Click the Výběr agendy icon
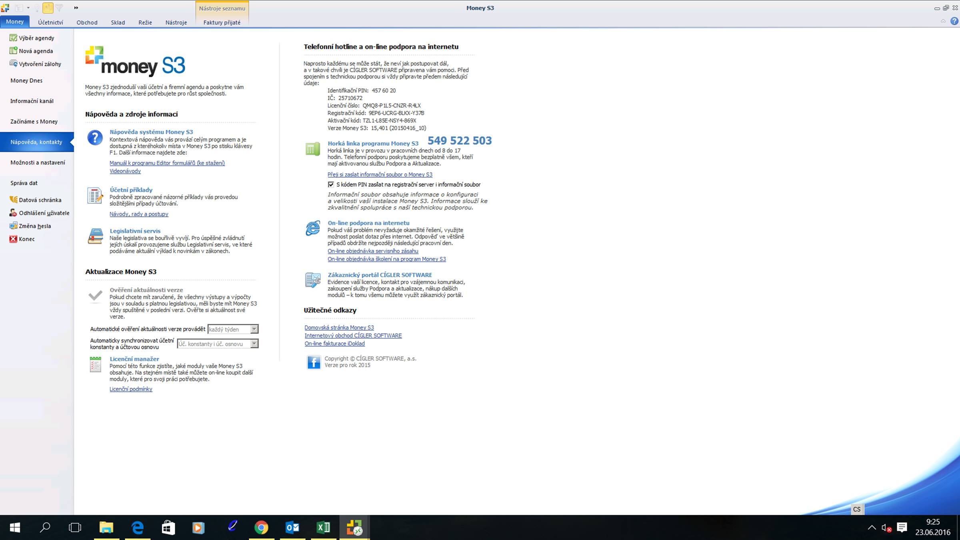 [13, 38]
